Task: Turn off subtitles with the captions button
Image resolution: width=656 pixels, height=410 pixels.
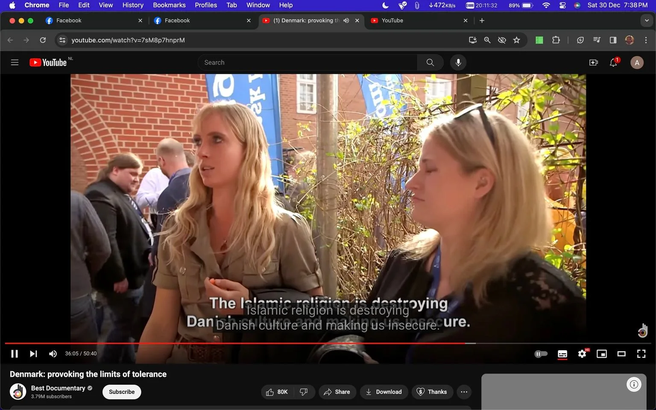Action: point(562,354)
